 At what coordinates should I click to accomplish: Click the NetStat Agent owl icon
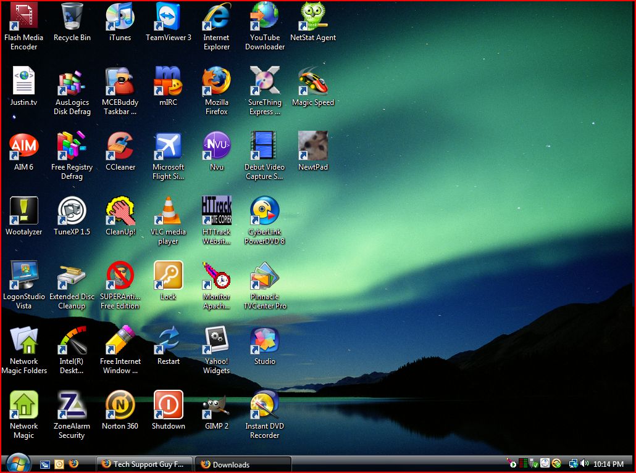click(312, 16)
